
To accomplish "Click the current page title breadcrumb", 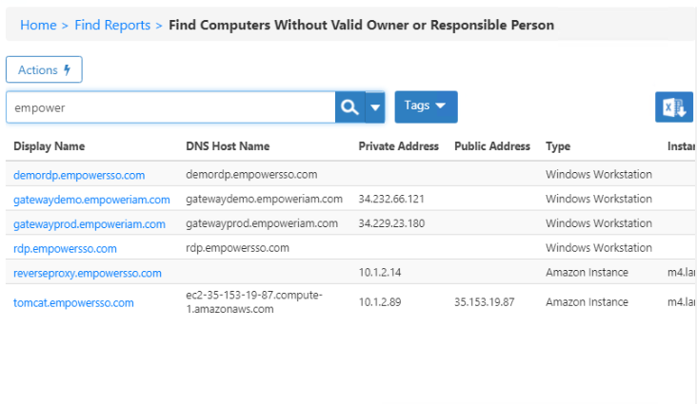I will 361,25.
